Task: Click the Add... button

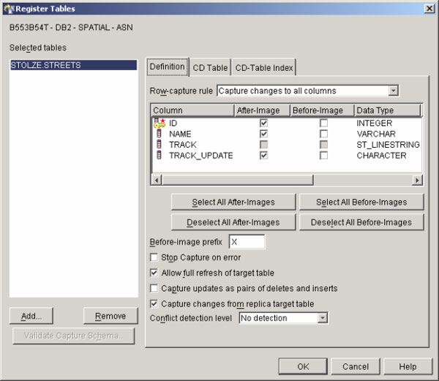Action: coord(31,316)
